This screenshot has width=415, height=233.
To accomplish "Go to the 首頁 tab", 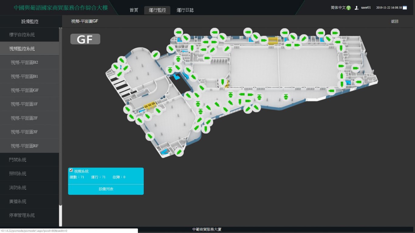I will pyautogui.click(x=134, y=10).
